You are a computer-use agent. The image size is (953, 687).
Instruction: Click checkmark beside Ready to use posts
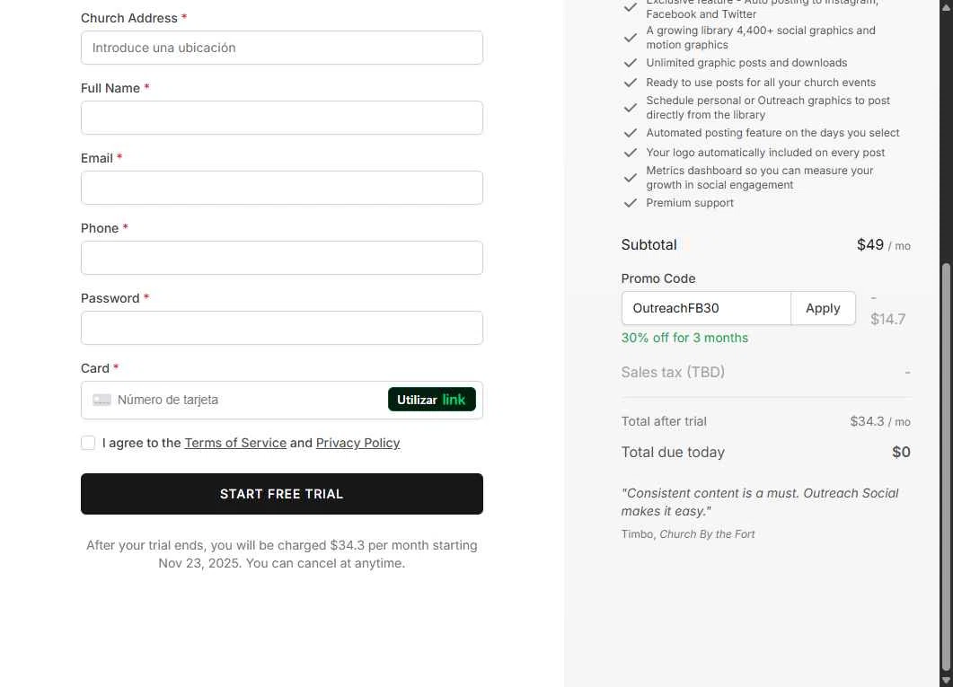631,83
